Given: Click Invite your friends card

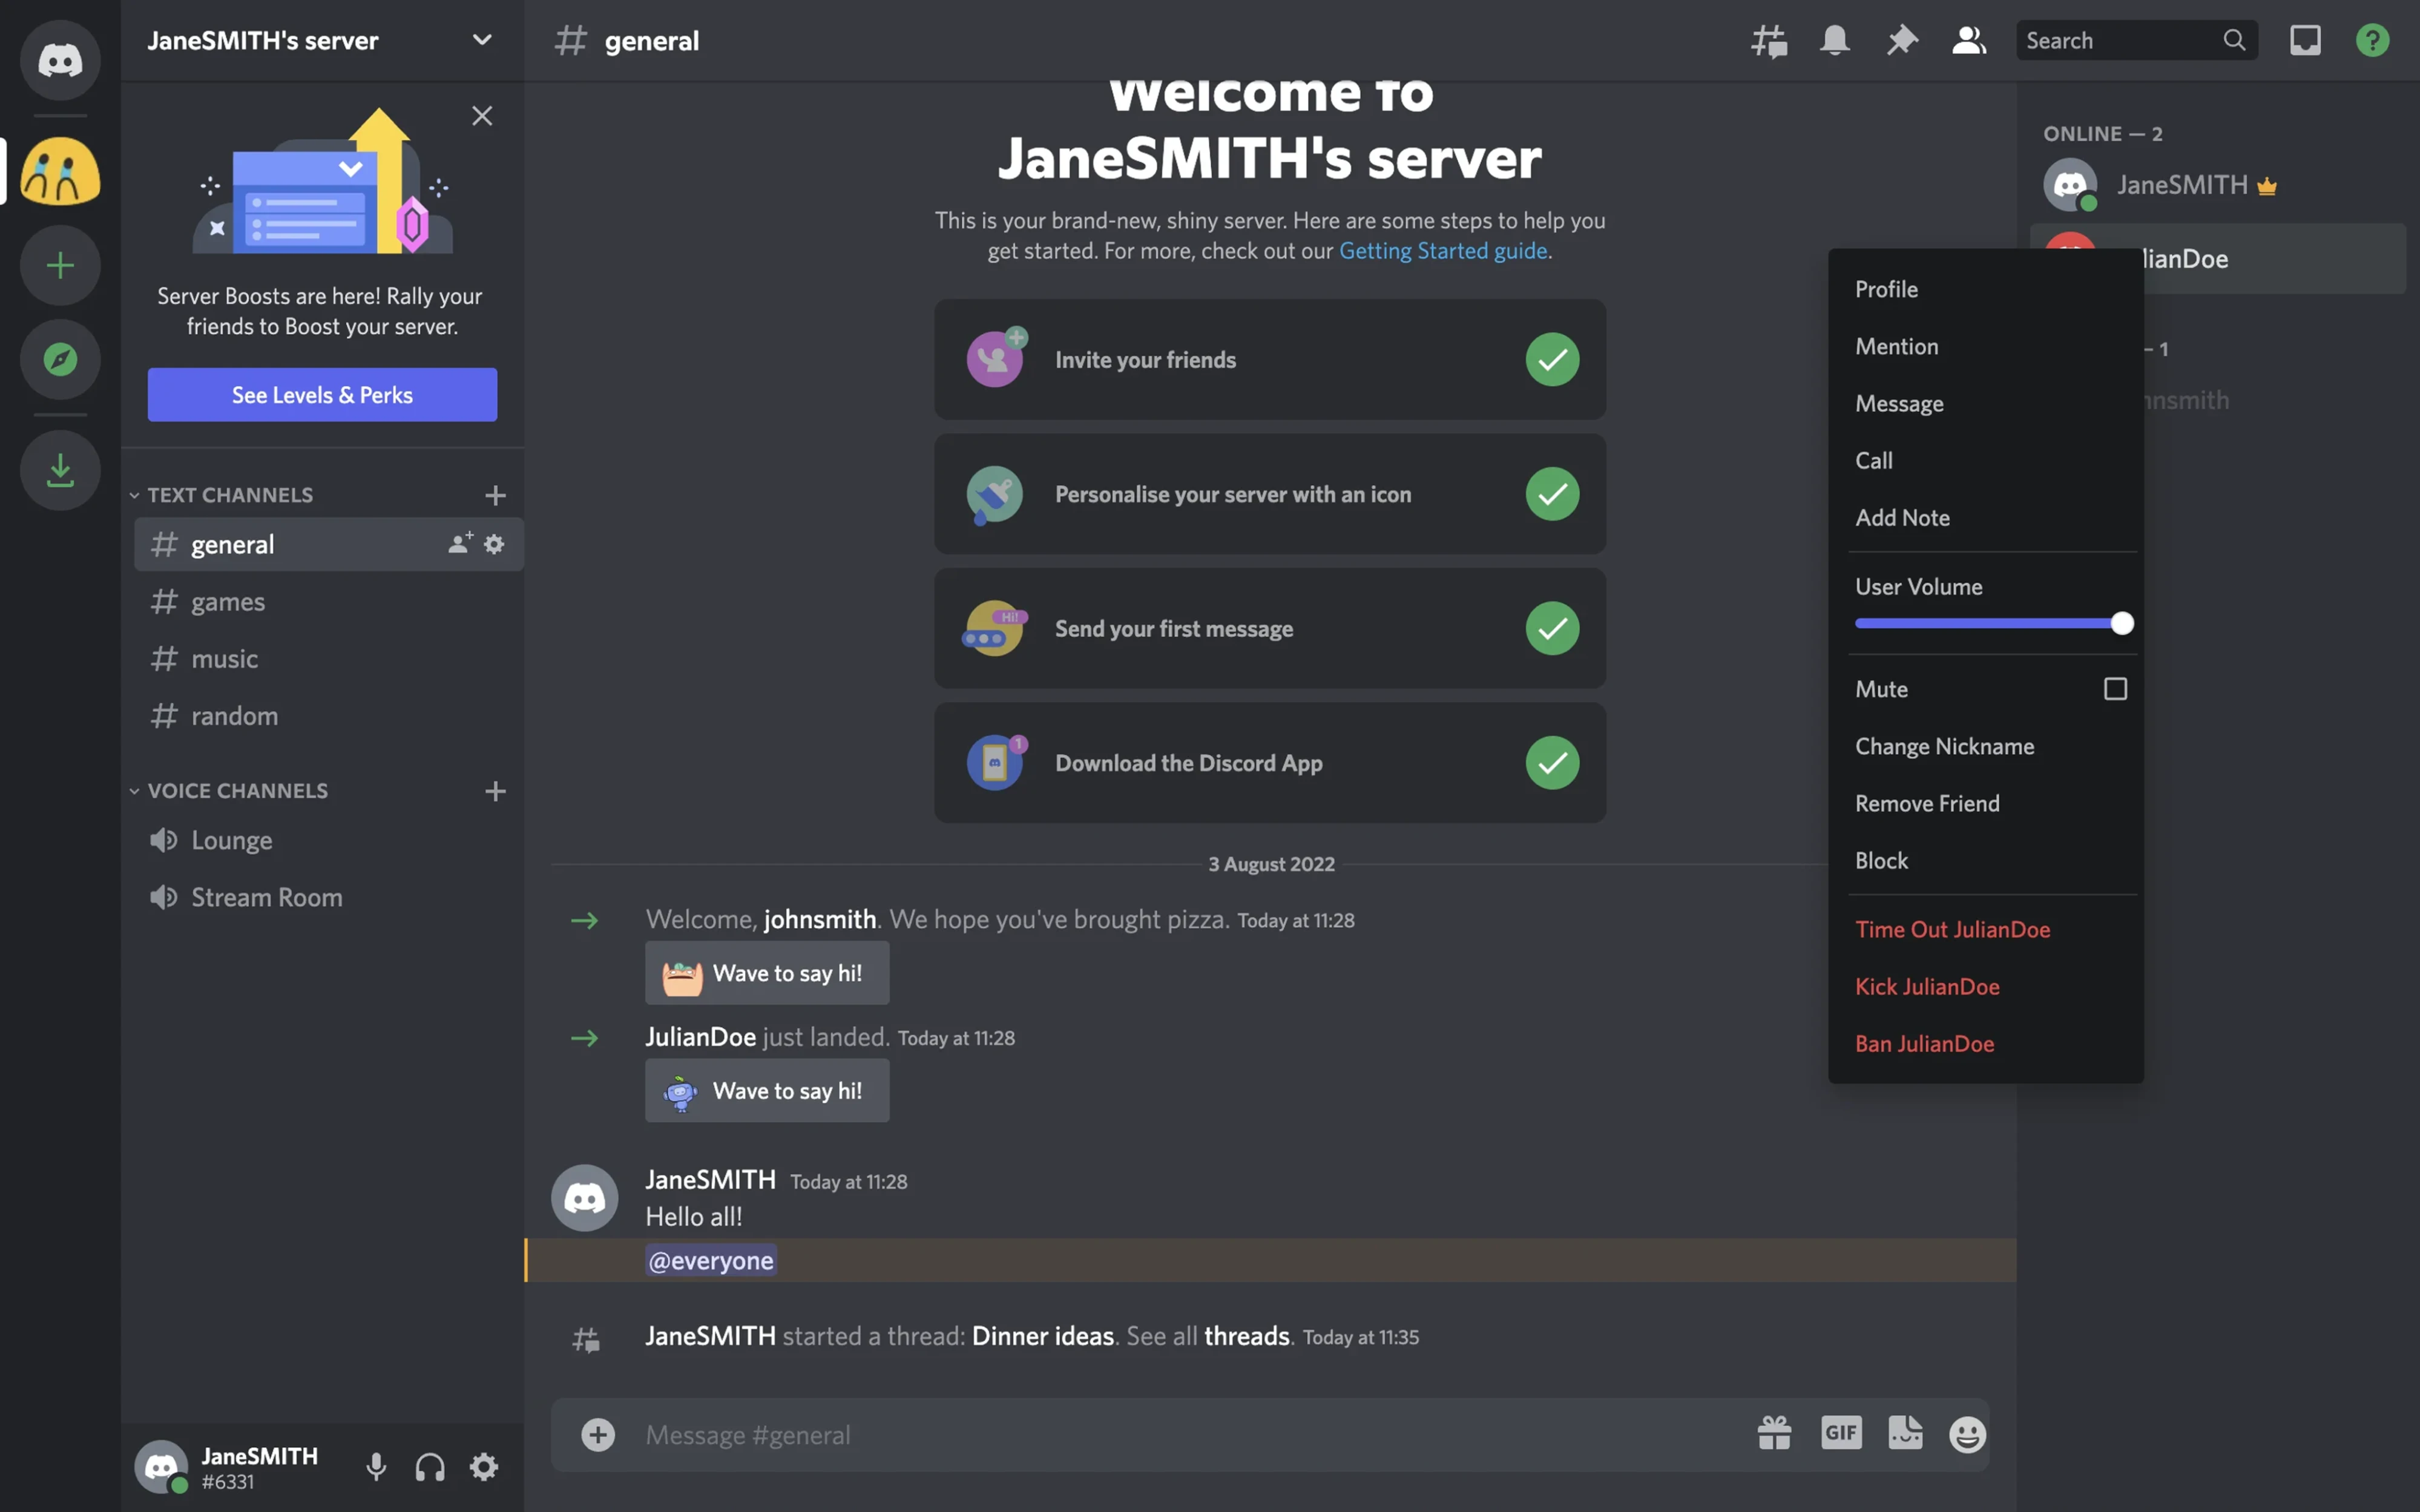Looking at the screenshot, I should click(1270, 359).
